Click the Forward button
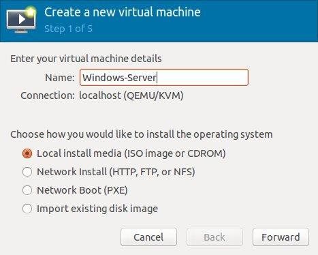318x255 pixels. (281, 237)
